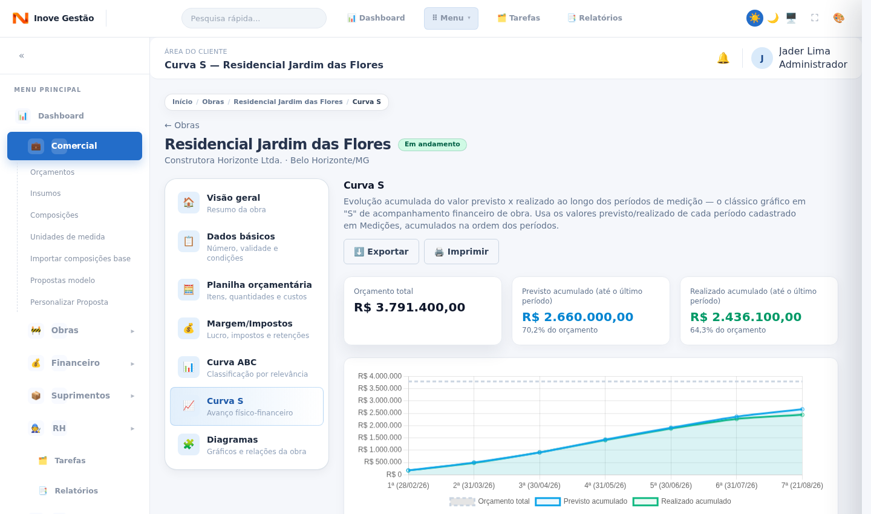Expand the RH sidebar section arrow
The width and height of the screenshot is (871, 514).
132,428
